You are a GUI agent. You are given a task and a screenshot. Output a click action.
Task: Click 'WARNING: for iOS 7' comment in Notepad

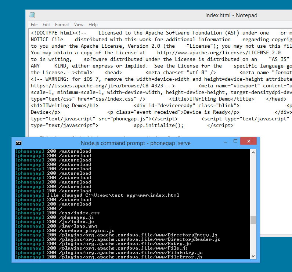click(x=72, y=79)
